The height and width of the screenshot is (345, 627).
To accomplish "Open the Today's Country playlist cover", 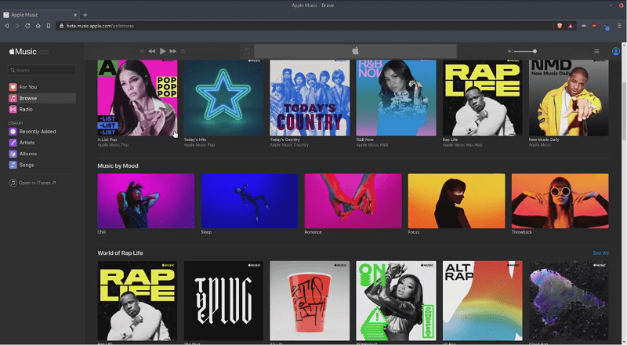I will [x=310, y=98].
